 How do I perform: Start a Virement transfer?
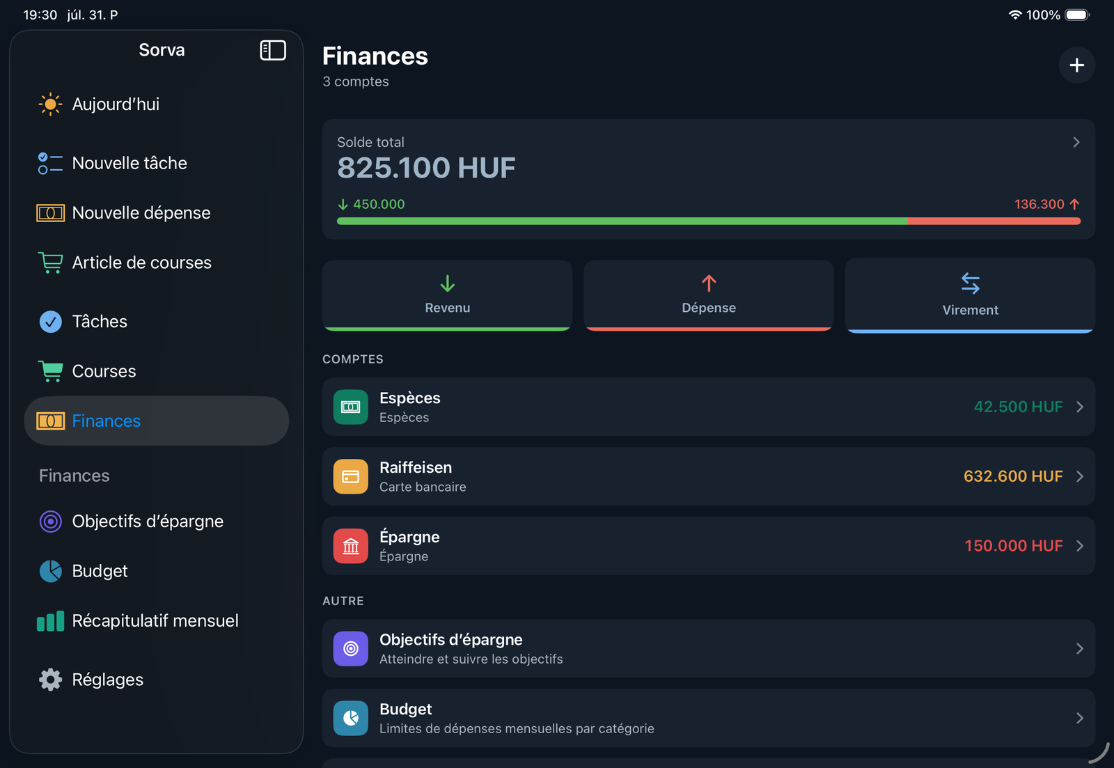click(971, 296)
